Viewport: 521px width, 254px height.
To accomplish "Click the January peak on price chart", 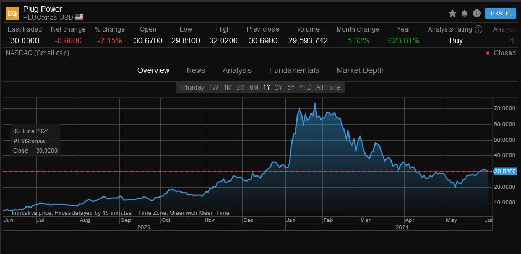I will point(315,102).
